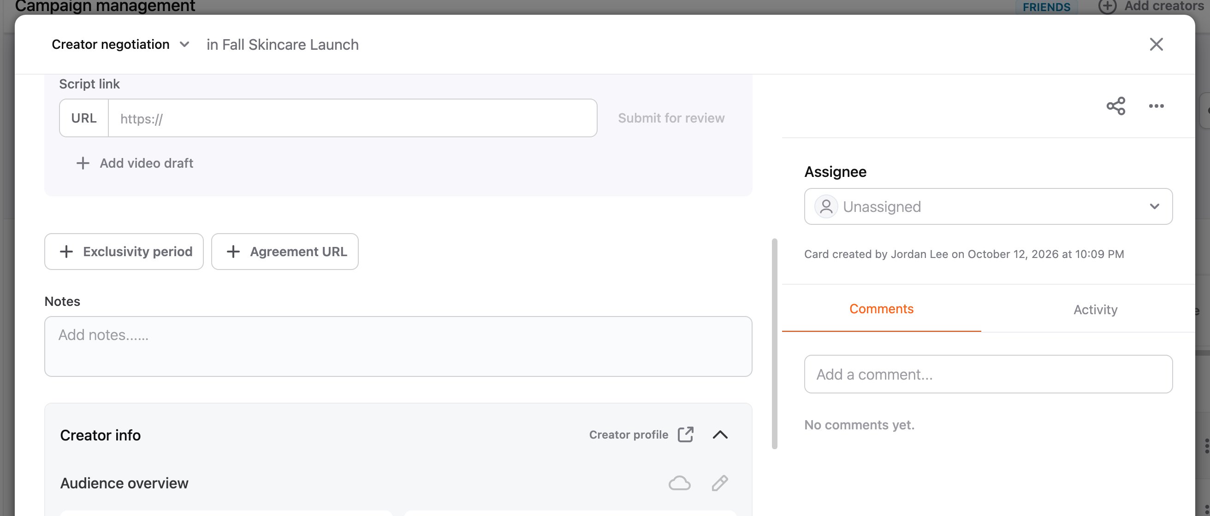Click the Creator profile link text
This screenshot has height=516, width=1210.
coord(629,435)
